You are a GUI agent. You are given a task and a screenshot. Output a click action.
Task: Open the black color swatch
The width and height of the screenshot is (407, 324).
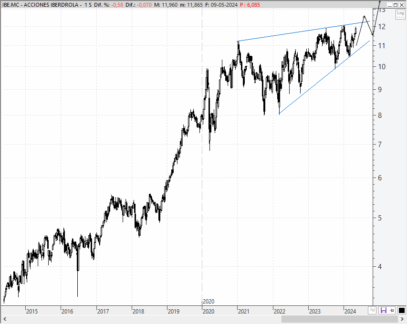401,310
